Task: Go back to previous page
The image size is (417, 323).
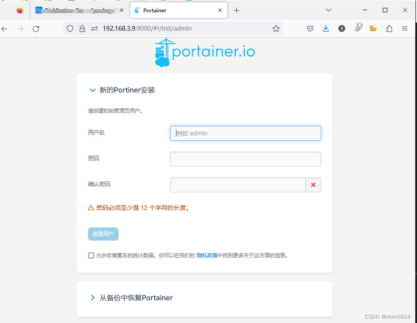Action: pos(4,29)
